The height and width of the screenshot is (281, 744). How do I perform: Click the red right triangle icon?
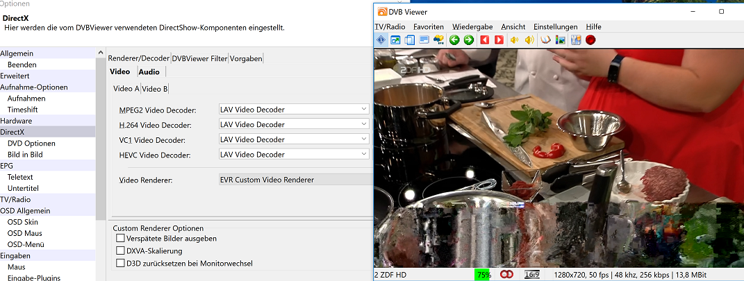coord(499,40)
